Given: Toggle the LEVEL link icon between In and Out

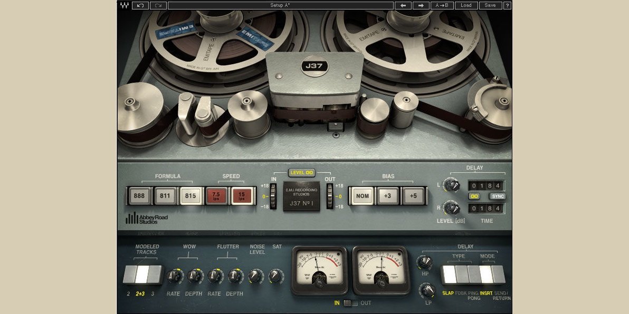Looking at the screenshot, I should [x=302, y=172].
